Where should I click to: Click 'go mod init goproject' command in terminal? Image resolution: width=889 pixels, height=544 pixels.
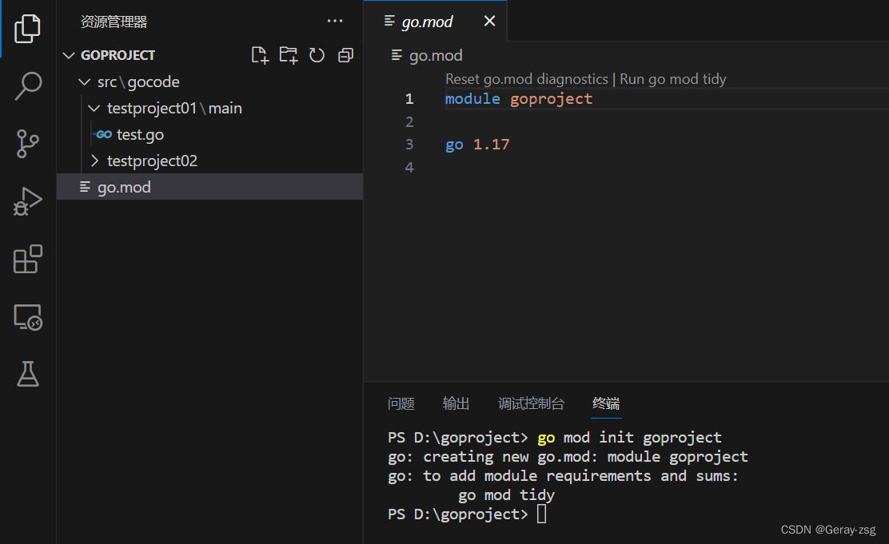click(629, 438)
